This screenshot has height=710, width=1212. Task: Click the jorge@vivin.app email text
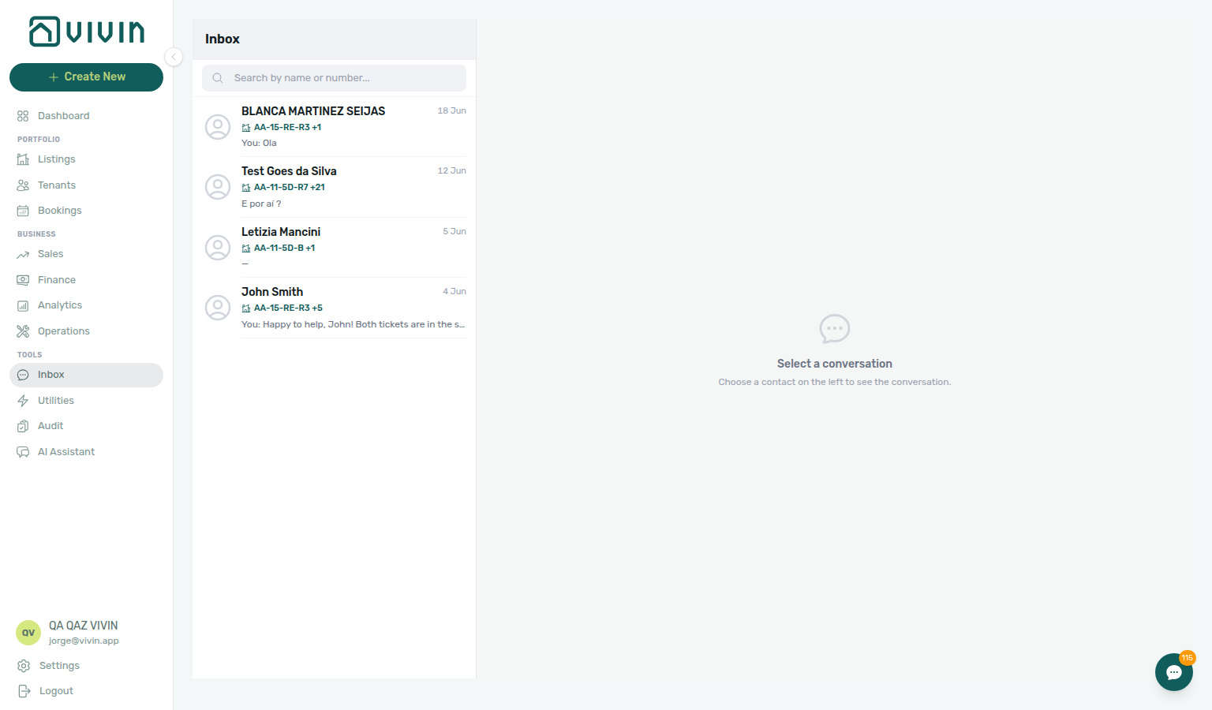84,641
